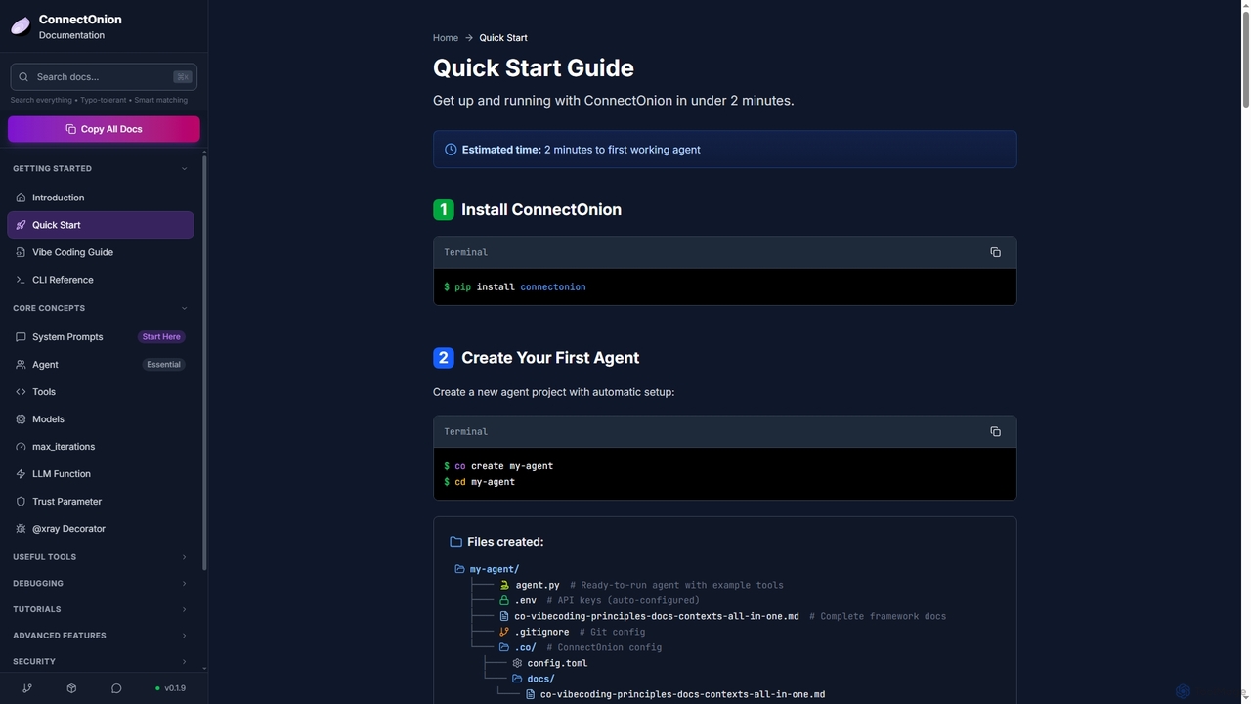1251x704 pixels.
Task: Go to the @xray Decorator page
Action: 101,529
